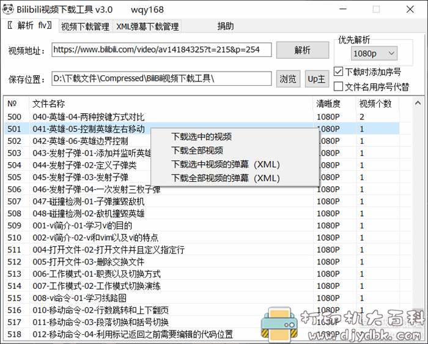Minimize the Bilibili download tool window
Screen dimensions: 428x344
pos(343,9)
